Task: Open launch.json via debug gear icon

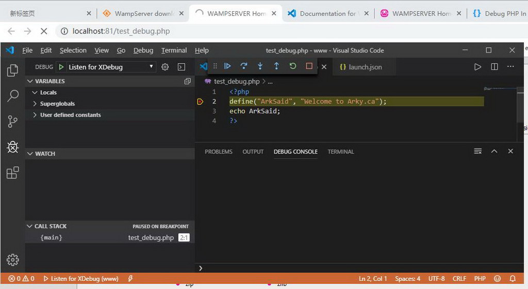Action: [x=165, y=67]
